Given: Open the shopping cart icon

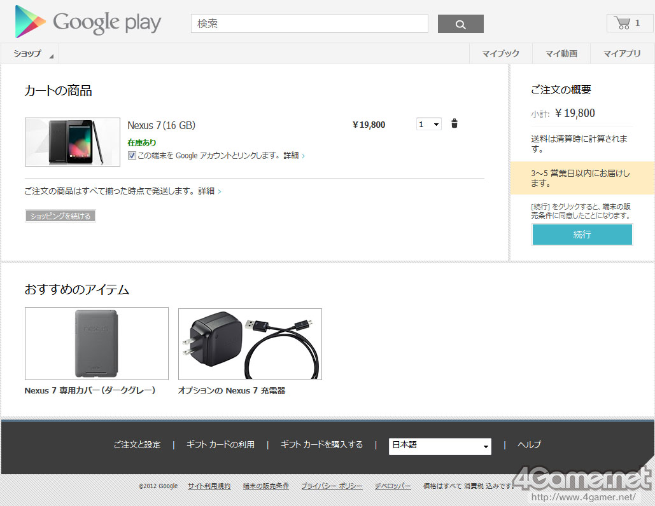Looking at the screenshot, I should 629,23.
